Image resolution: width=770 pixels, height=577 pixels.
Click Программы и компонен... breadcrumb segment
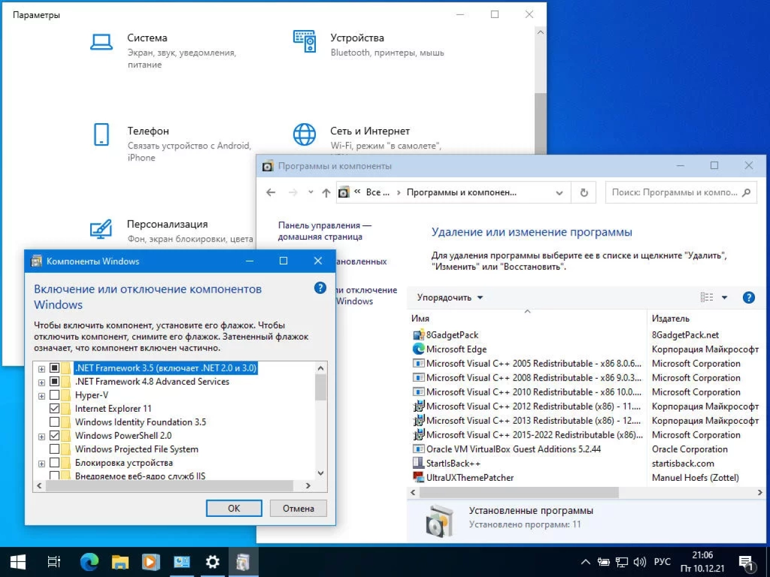(461, 192)
